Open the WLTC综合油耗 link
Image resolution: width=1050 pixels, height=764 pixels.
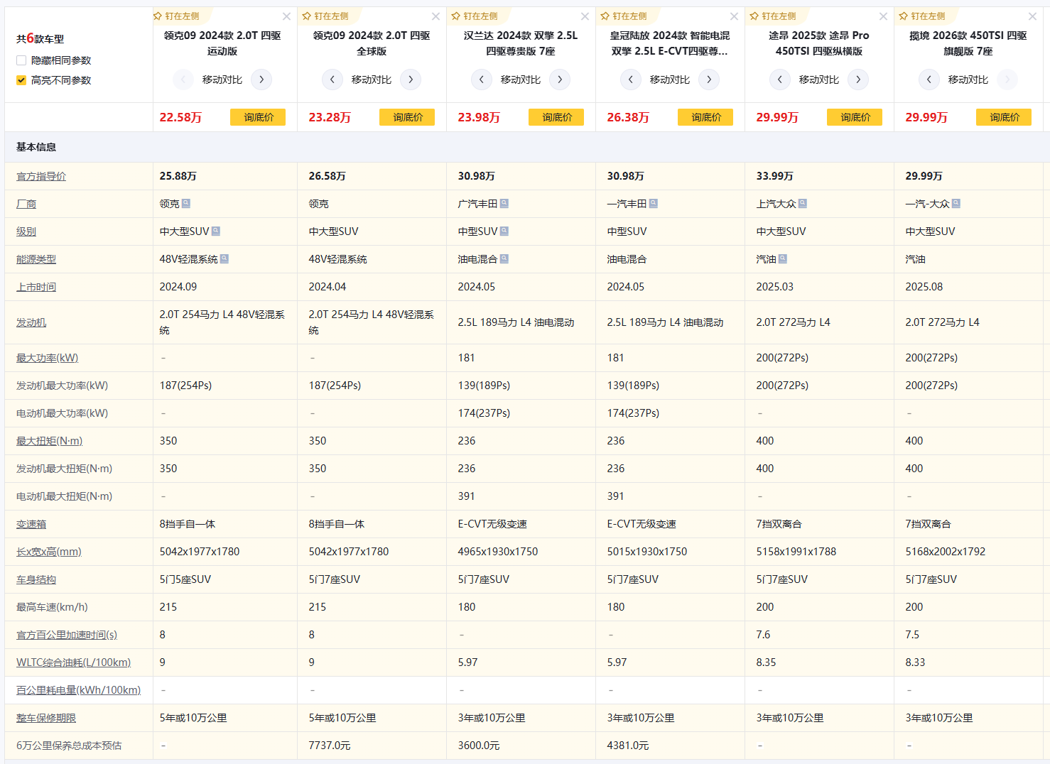pyautogui.click(x=74, y=662)
